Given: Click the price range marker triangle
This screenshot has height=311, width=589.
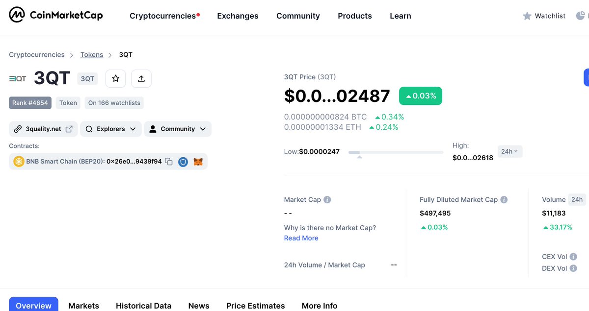Looking at the screenshot, I should click(359, 157).
